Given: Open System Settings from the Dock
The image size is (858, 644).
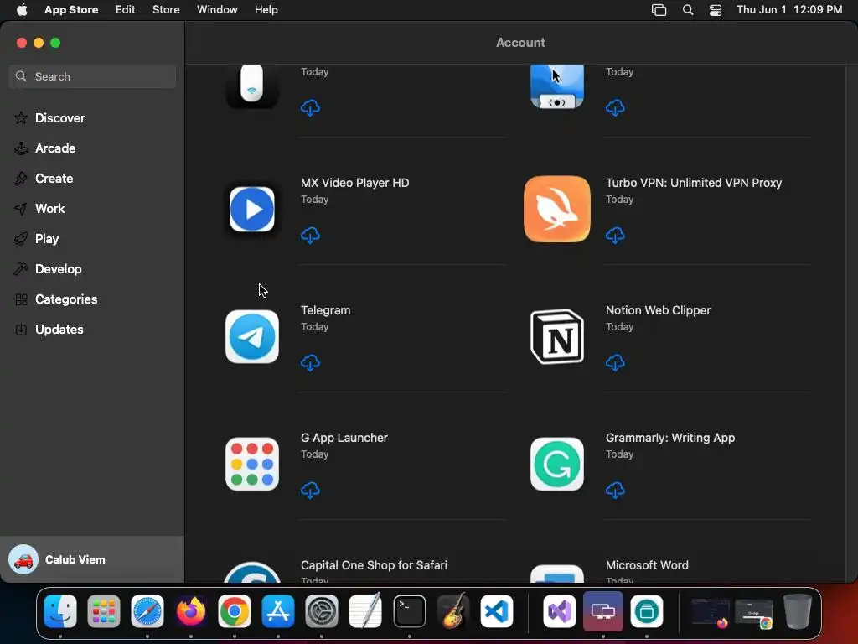Looking at the screenshot, I should (321, 611).
